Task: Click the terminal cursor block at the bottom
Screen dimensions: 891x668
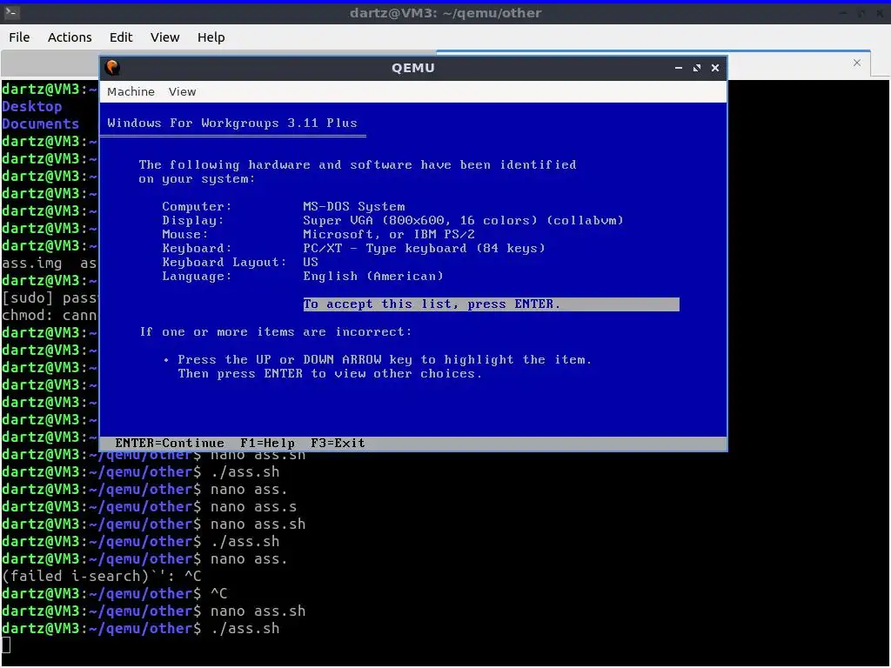Action: point(6,645)
